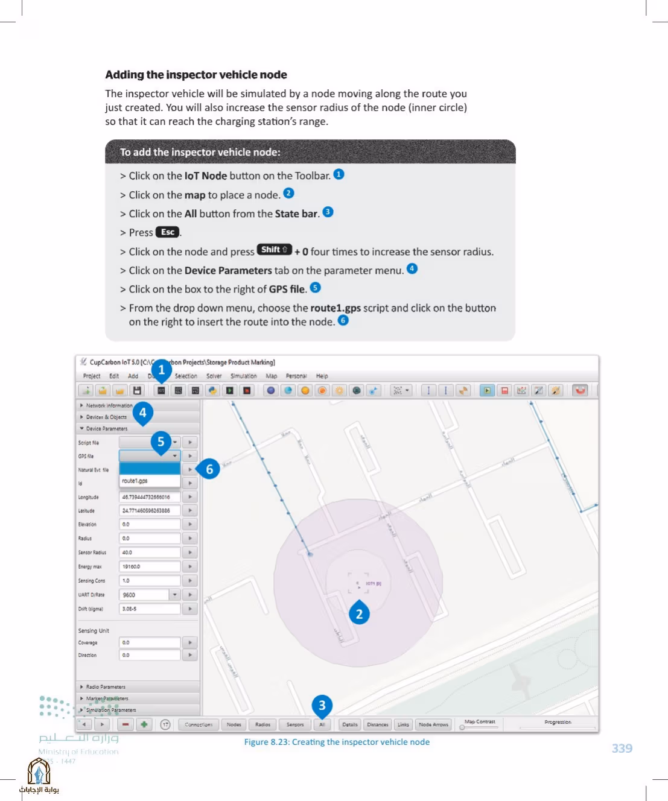Toggle the Links button in state bar
This screenshot has height=801, width=668.
coord(403,724)
